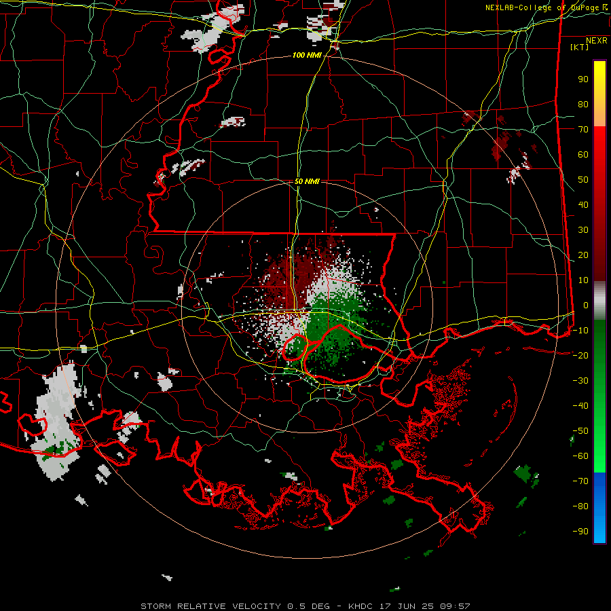The image size is (611, 611).
Task: Click the 80 value on the velocity scale
Action: tap(583, 105)
